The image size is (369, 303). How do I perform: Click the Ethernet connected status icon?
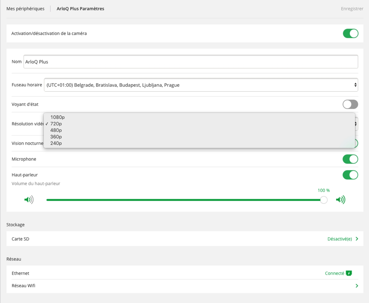pos(349,273)
